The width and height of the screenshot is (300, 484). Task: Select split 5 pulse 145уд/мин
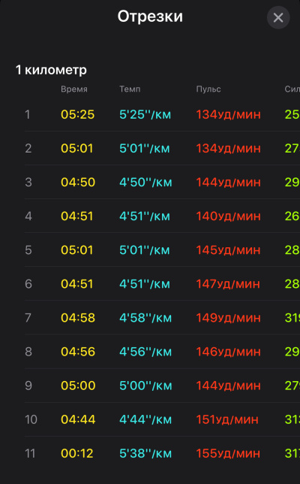point(229,250)
